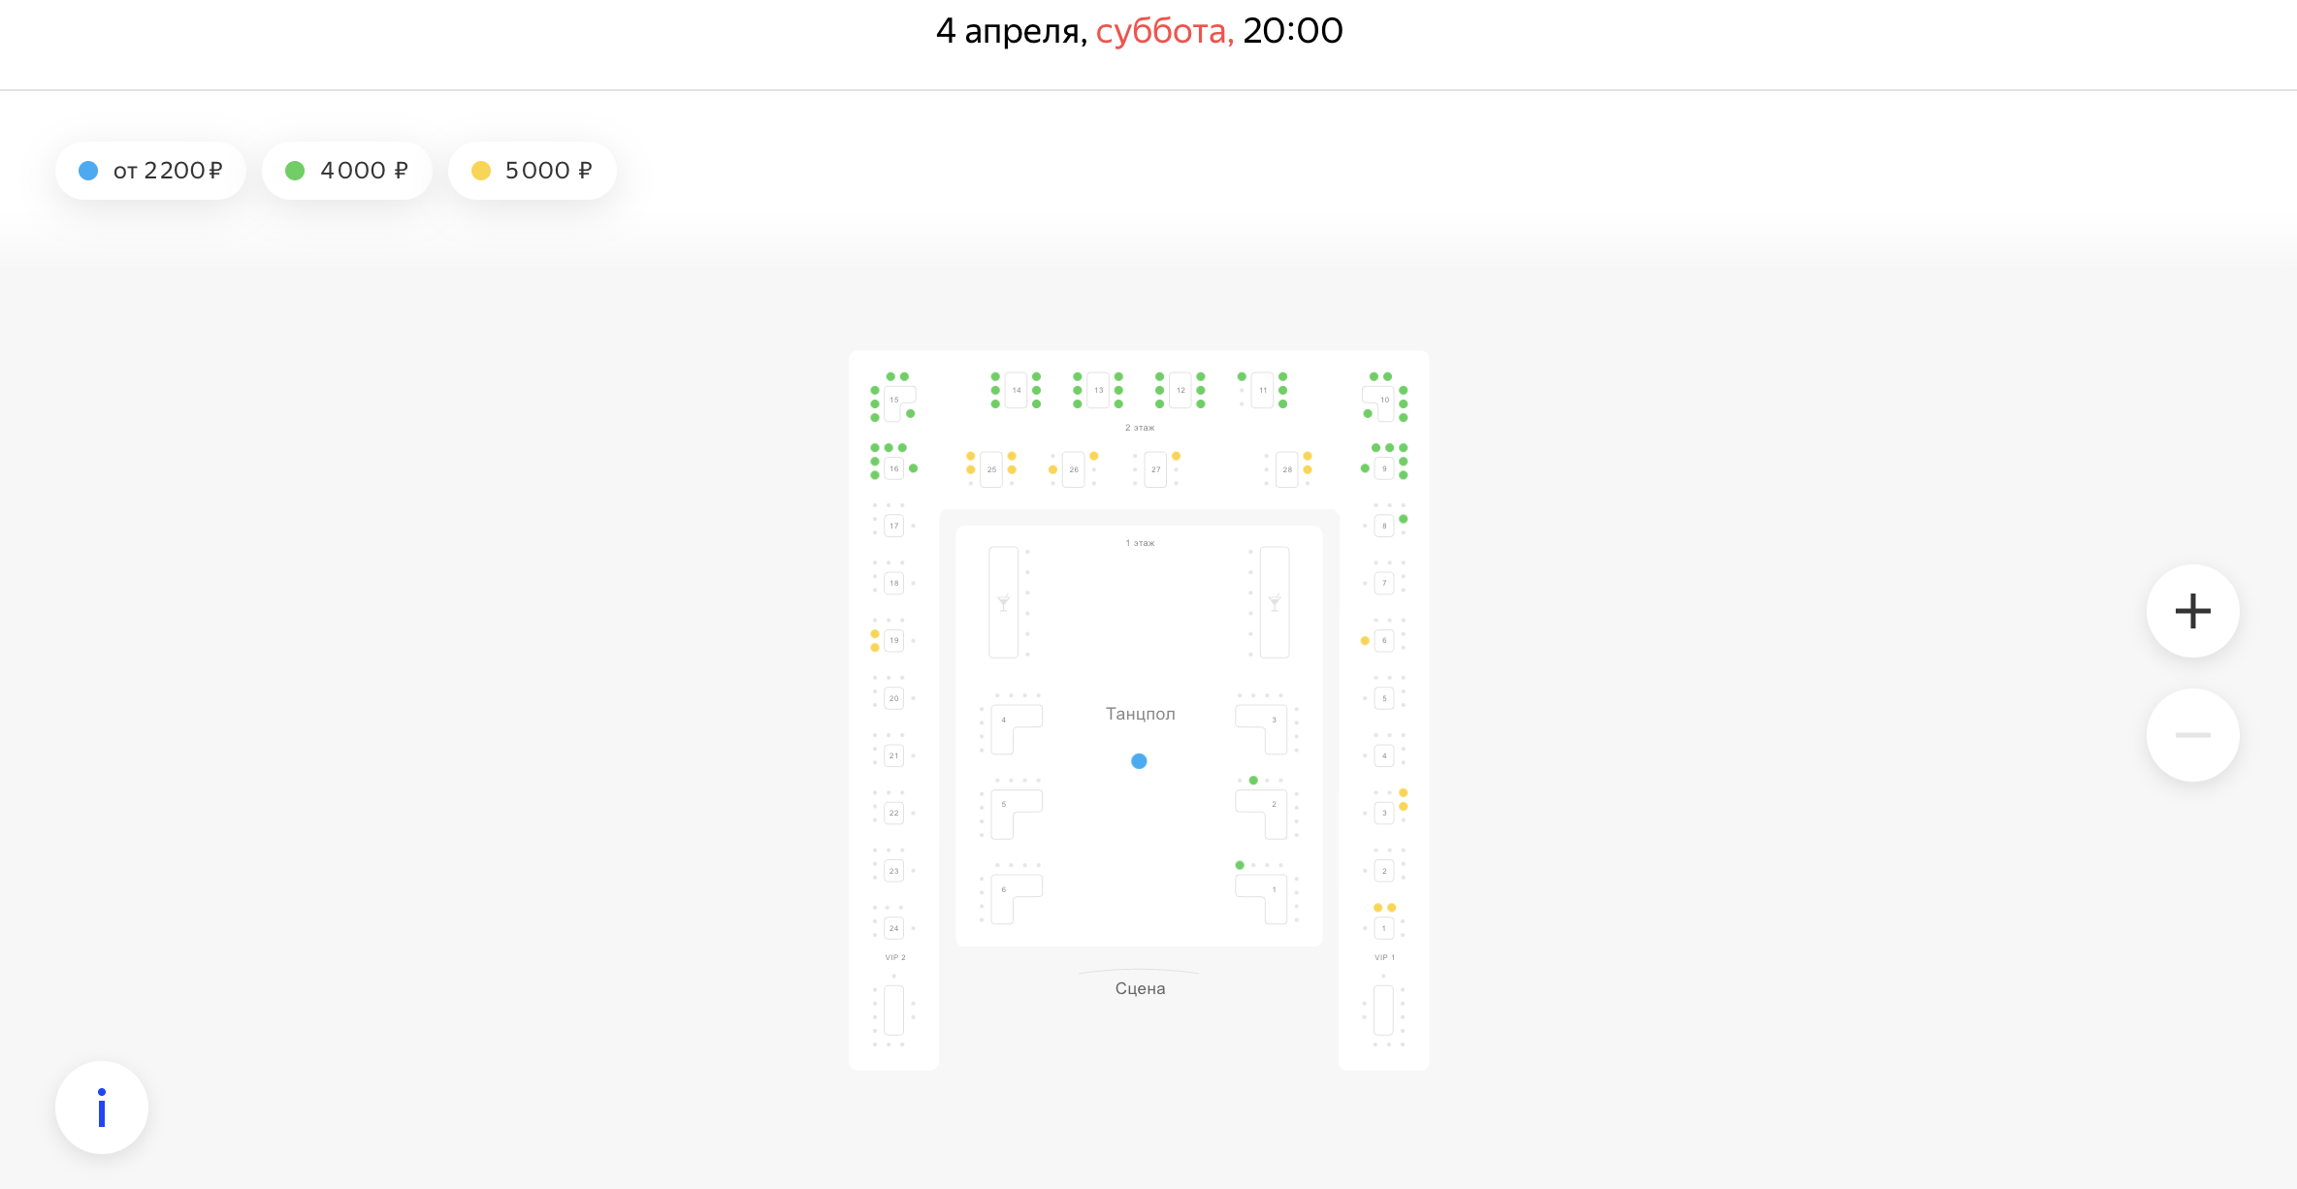Choose the yellow seat right of table 26

point(1093,456)
